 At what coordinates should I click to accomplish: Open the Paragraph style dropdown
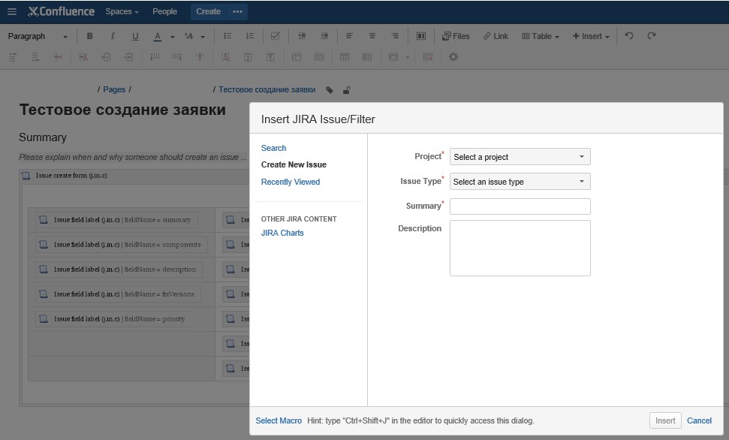pos(38,36)
